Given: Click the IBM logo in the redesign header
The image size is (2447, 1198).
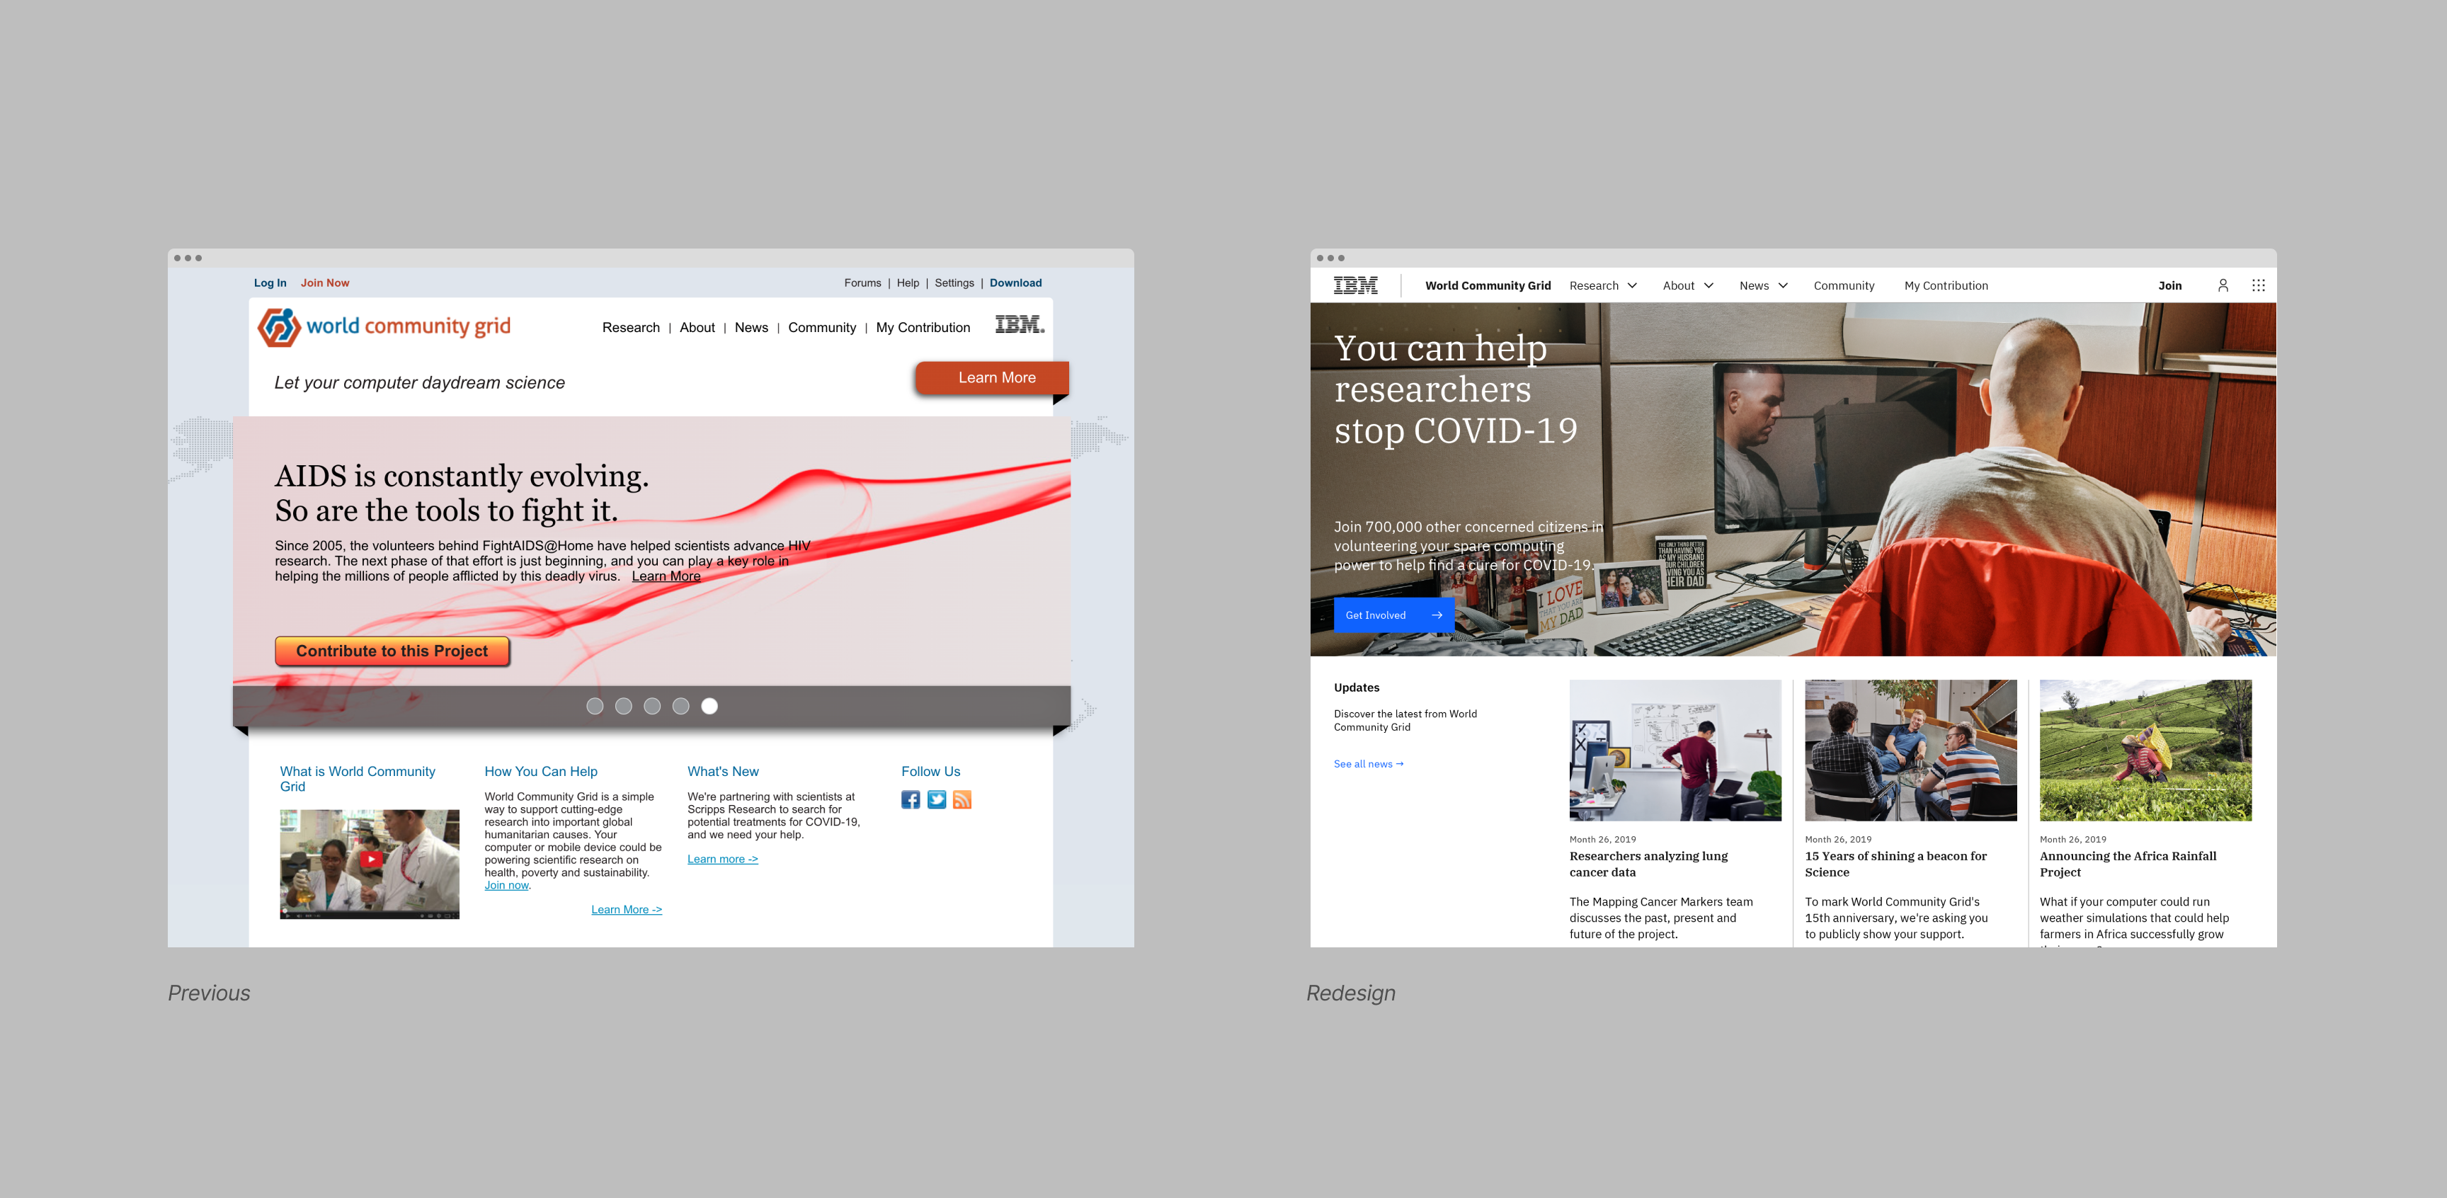Looking at the screenshot, I should click(x=1355, y=285).
